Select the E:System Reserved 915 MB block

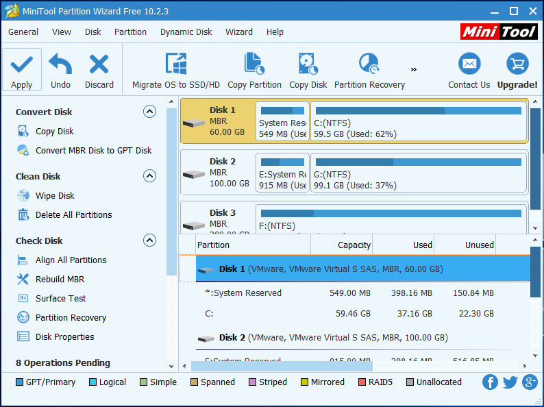[282, 173]
